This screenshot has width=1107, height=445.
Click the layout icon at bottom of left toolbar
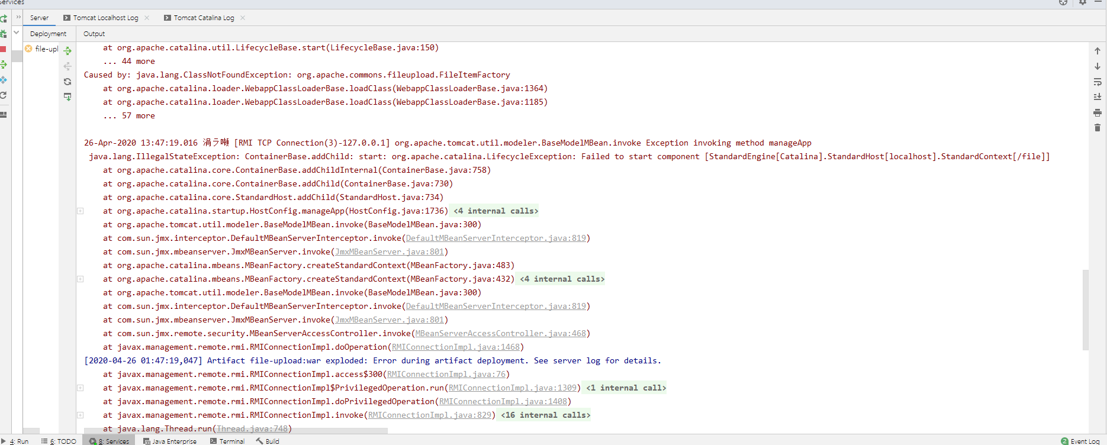pos(3,114)
